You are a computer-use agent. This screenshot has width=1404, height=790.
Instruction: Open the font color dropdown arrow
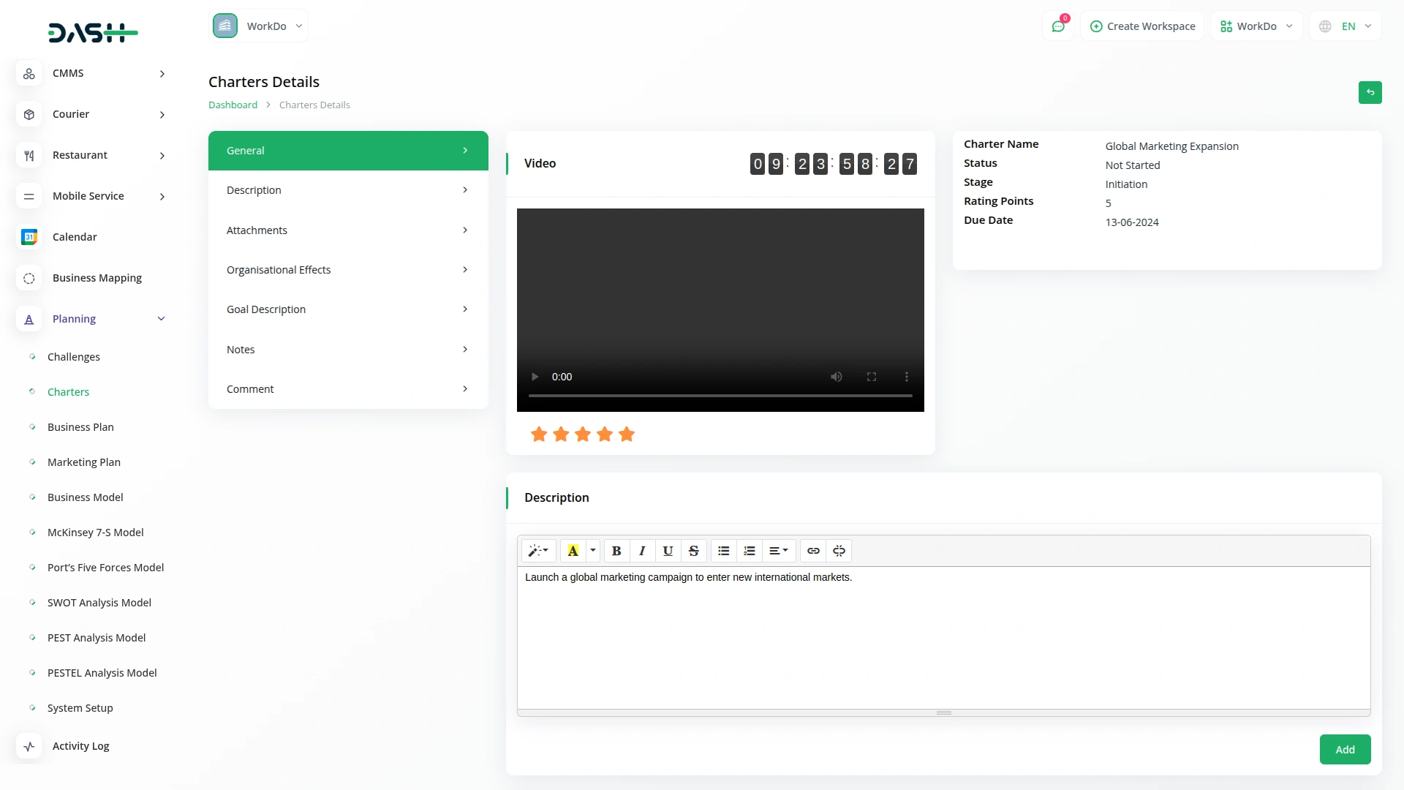point(593,551)
